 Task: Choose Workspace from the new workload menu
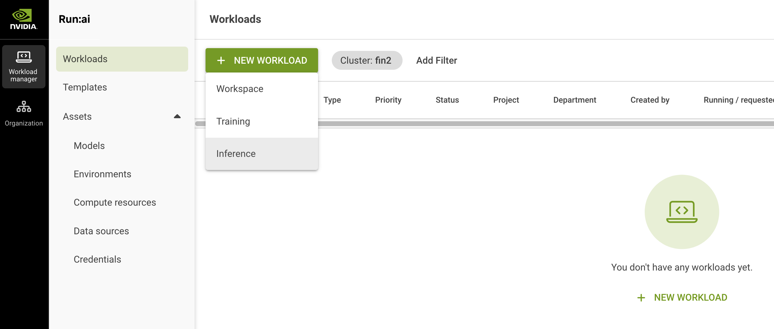point(262,89)
